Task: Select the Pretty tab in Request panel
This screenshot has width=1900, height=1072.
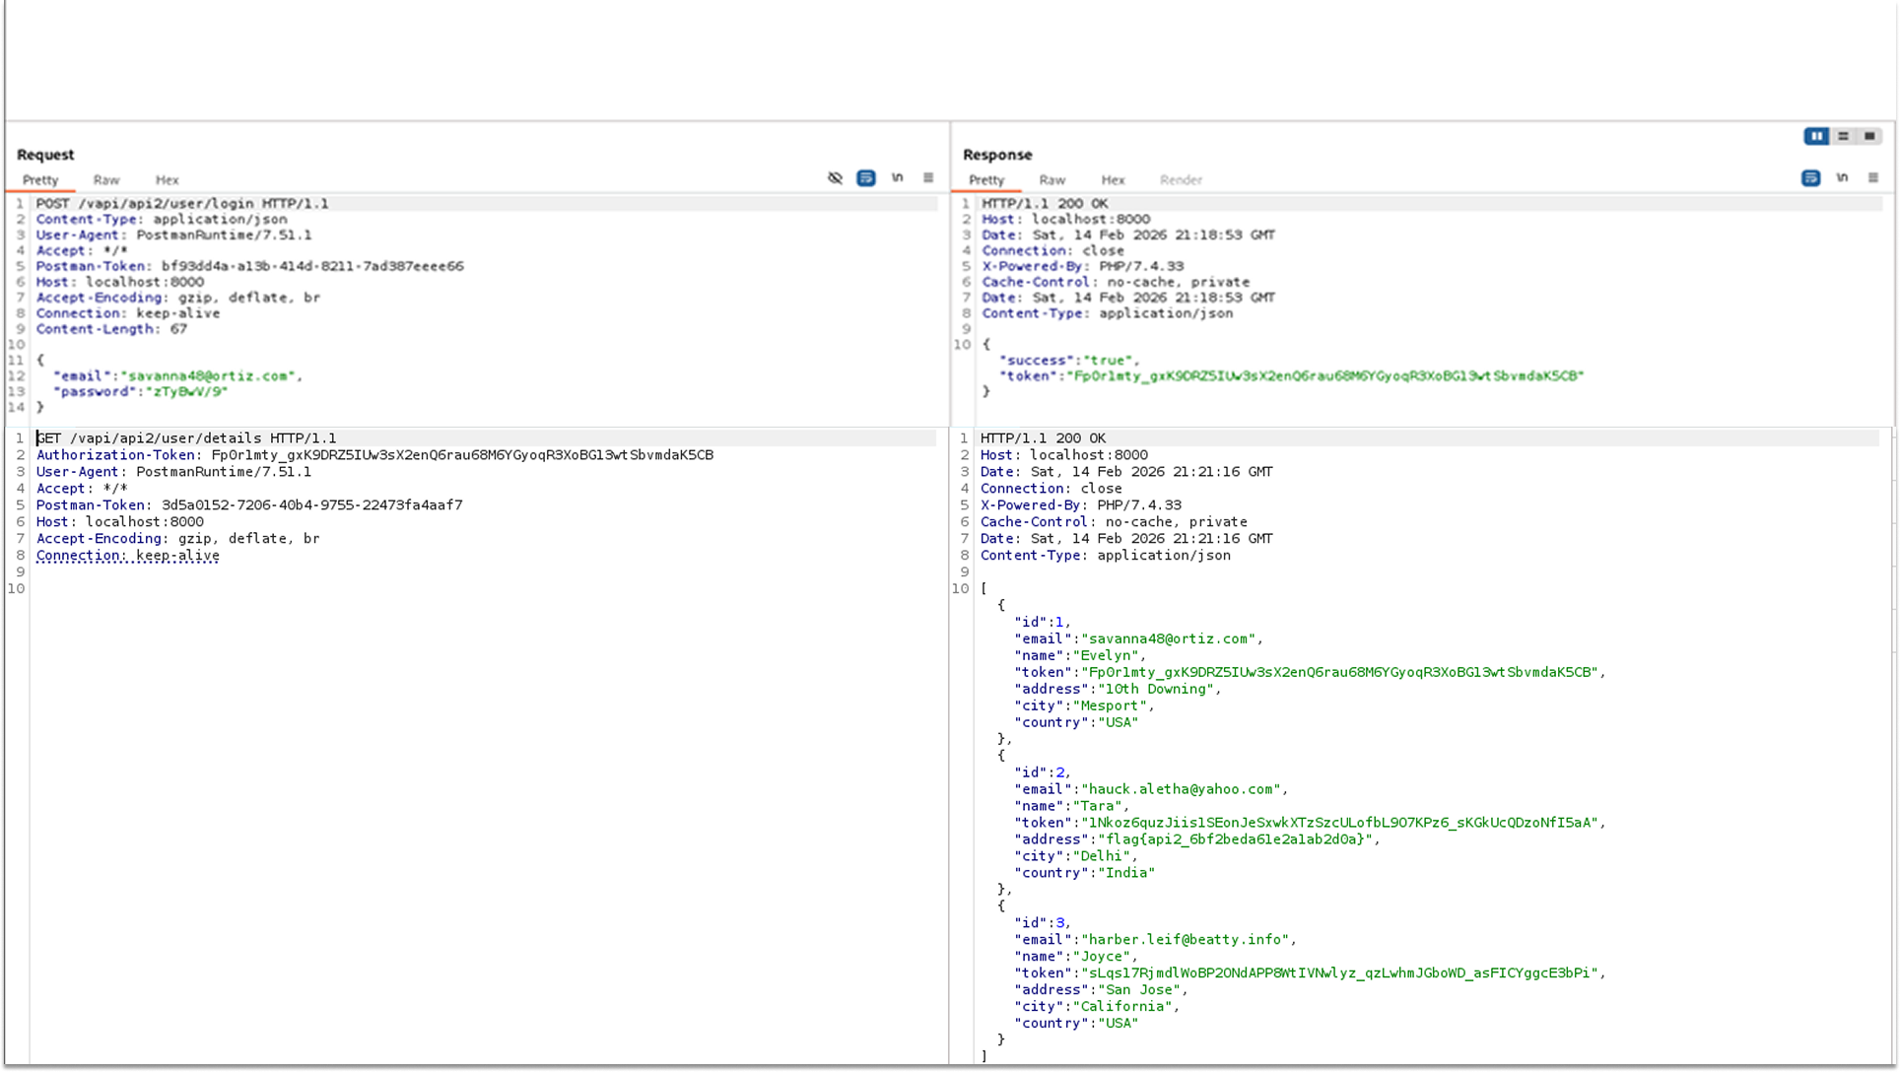Action: 39,180
